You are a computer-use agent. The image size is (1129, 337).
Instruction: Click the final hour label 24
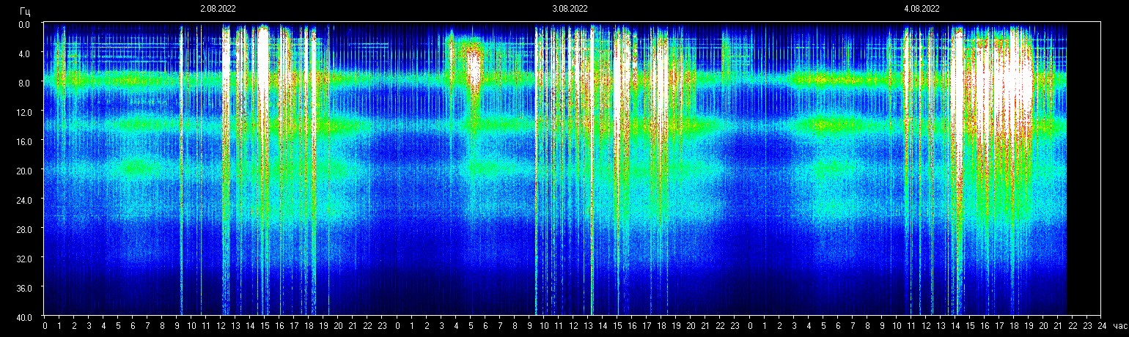click(1102, 325)
